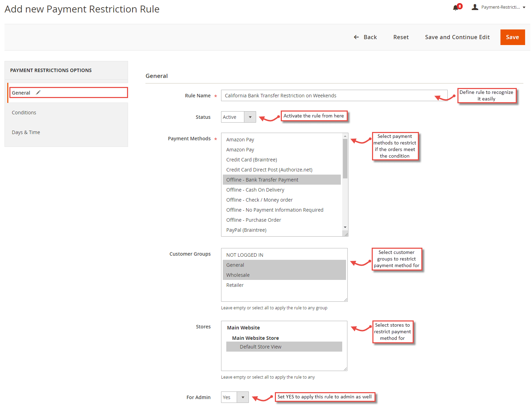Image resolution: width=531 pixels, height=406 pixels.
Task: Click Save and Continue Edit
Action: [x=457, y=37]
